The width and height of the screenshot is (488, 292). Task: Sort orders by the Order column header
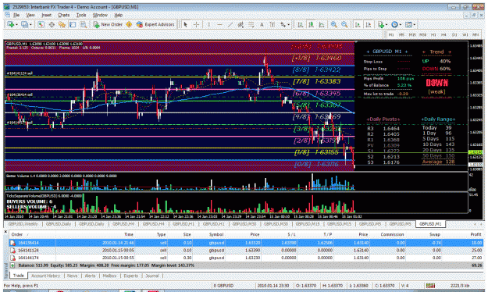pos(17,234)
